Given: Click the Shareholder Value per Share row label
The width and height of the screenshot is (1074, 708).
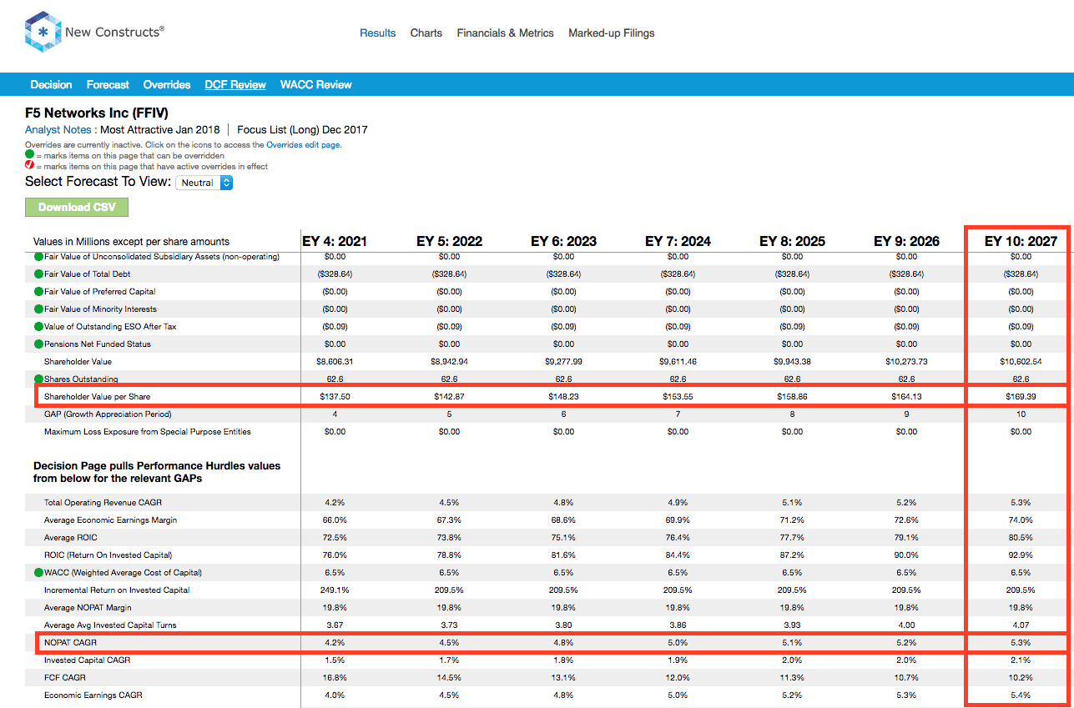Looking at the screenshot, I should coord(98,396).
